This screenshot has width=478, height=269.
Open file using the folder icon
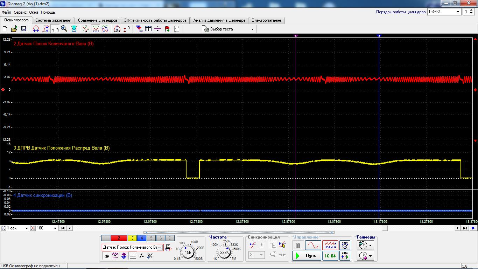point(14,29)
